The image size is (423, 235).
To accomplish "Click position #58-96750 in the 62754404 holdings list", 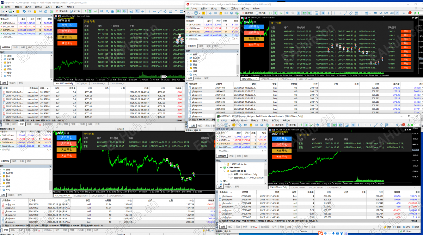I will pos(103,30).
